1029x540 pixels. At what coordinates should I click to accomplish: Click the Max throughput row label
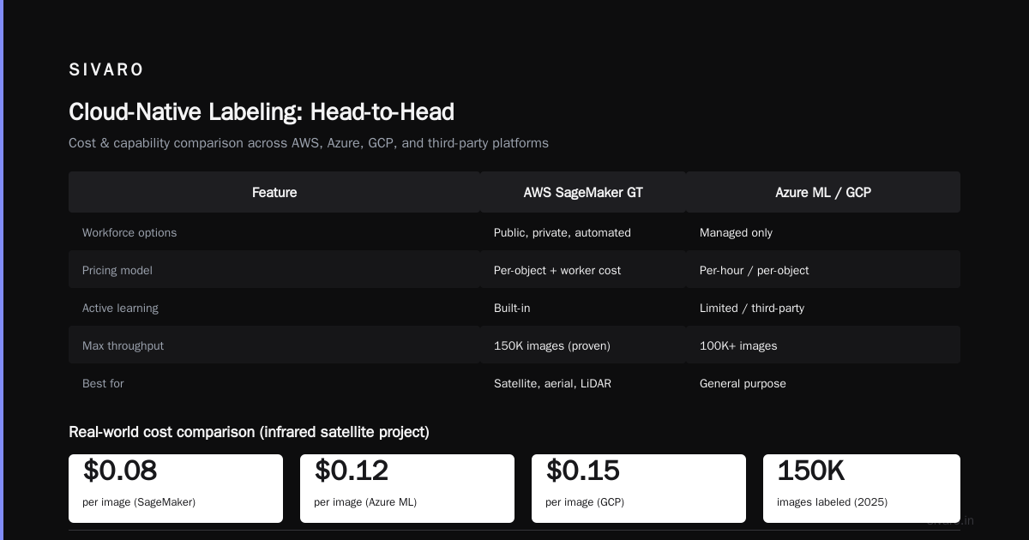[x=123, y=345]
